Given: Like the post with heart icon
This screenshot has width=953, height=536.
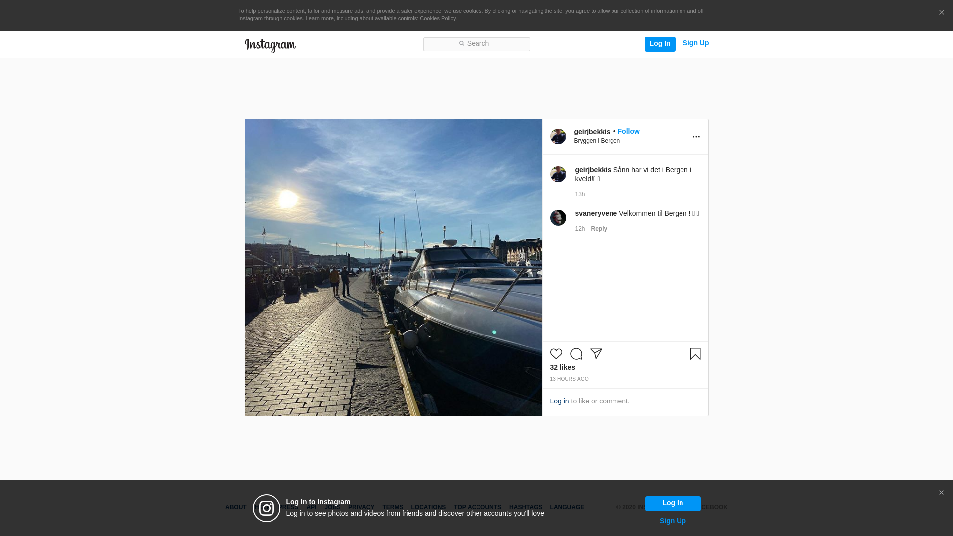Looking at the screenshot, I should click(556, 354).
